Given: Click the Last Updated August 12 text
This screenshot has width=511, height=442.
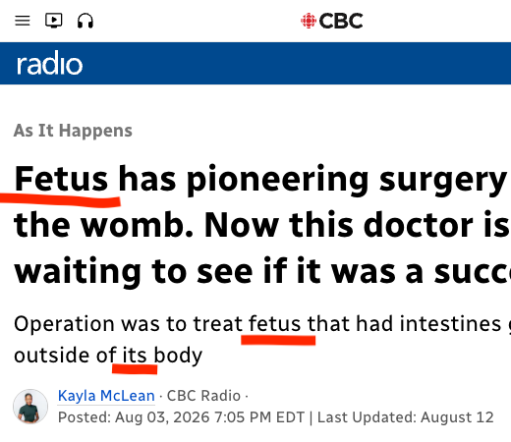Looking at the screenshot, I should click(x=406, y=417).
